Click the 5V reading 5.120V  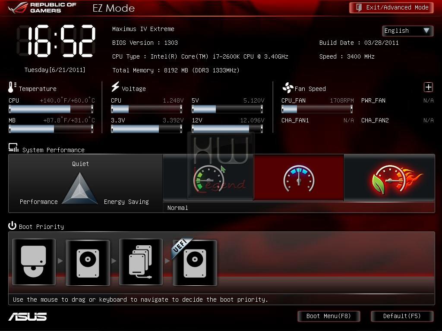tap(254, 100)
